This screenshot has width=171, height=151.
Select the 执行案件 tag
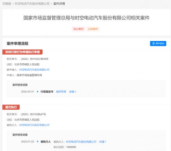(x=79, y=29)
